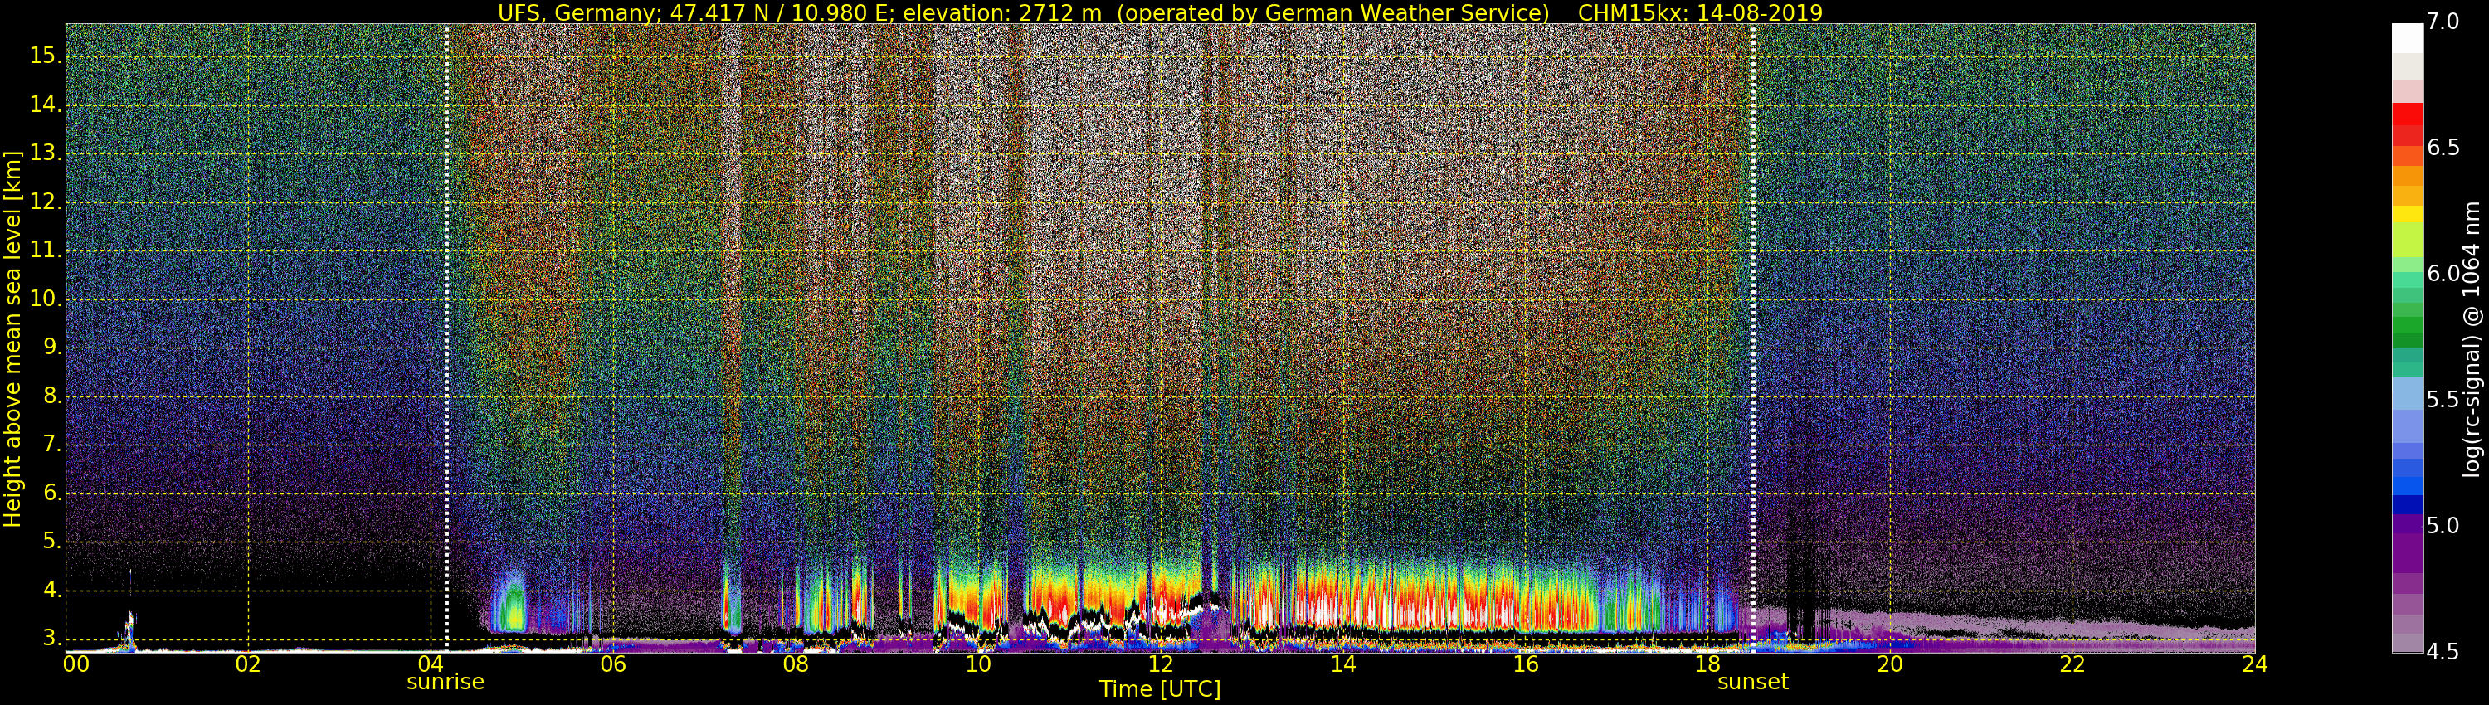Viewport: 2489px width, 705px height.
Task: Click the Time [UTC] axis label
Action: point(1160,688)
